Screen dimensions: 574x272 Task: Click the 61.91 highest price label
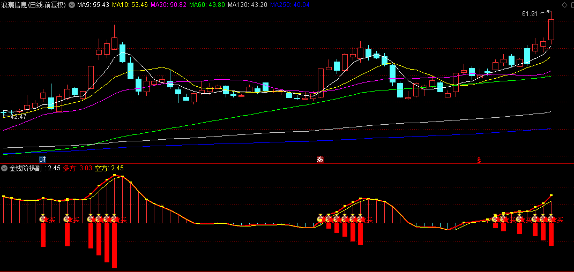point(530,14)
